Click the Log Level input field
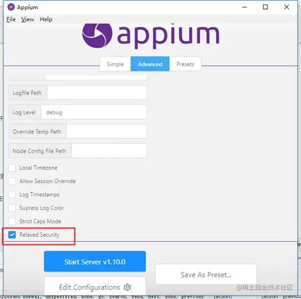Viewport: 301px width, 299px height. tap(94, 112)
